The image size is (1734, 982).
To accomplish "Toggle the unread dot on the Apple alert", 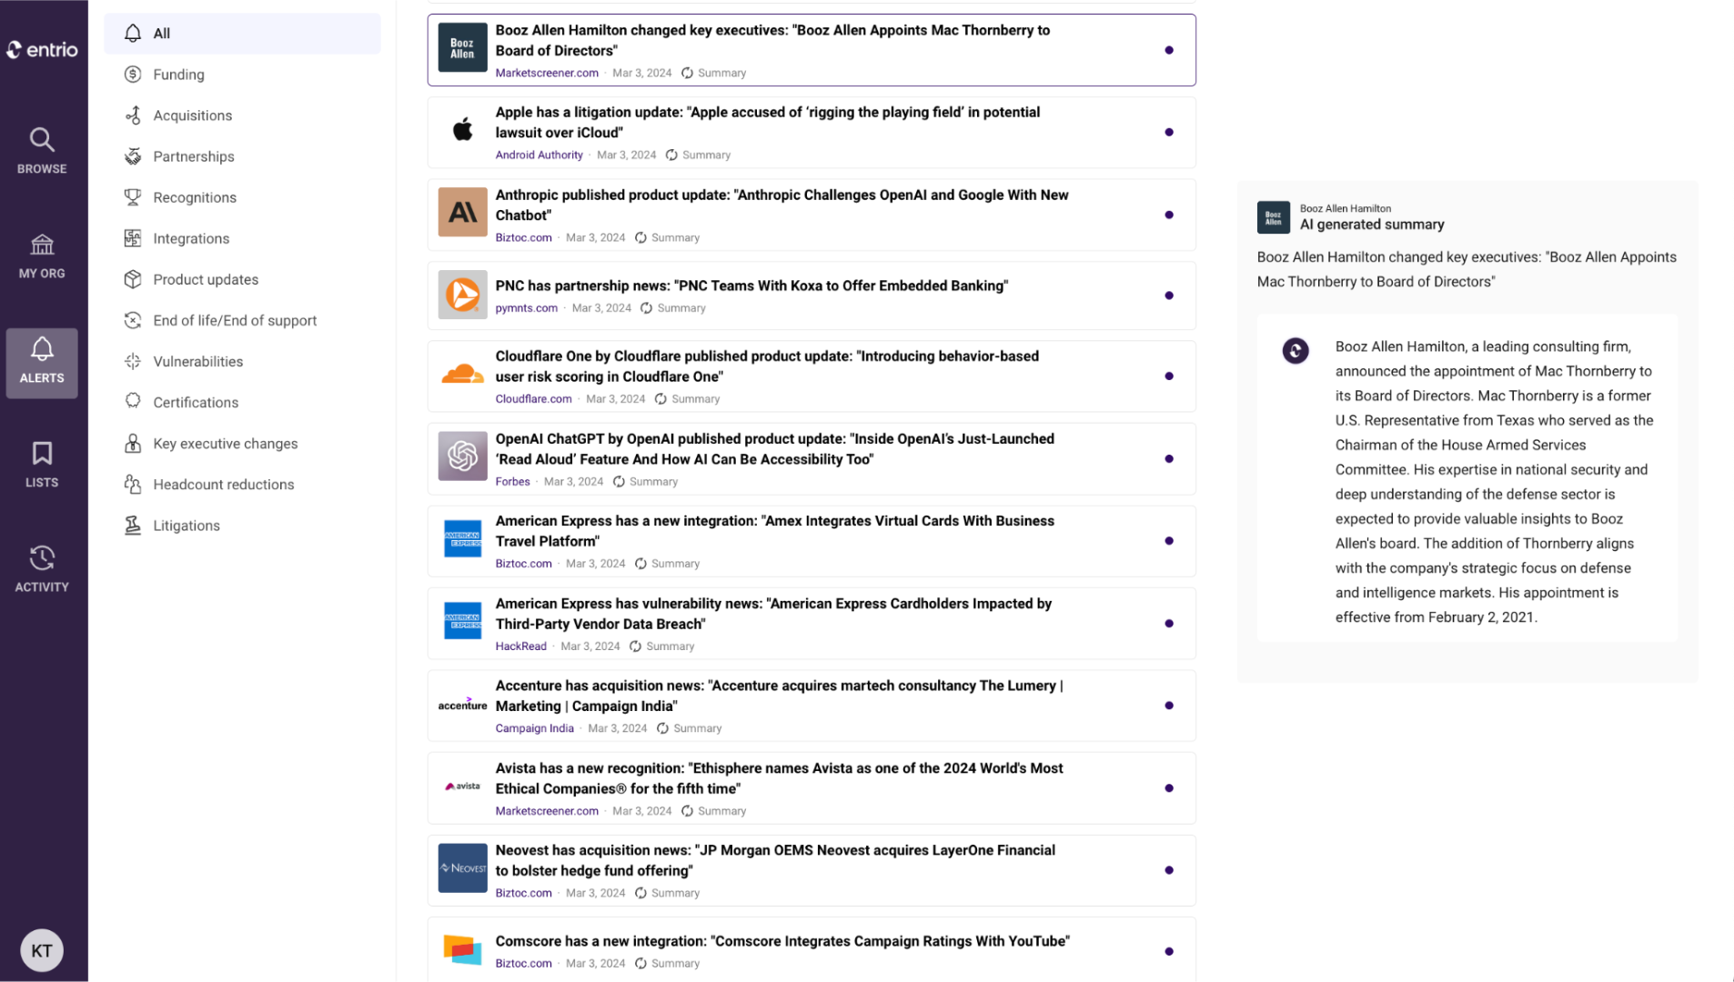I will [x=1169, y=133].
